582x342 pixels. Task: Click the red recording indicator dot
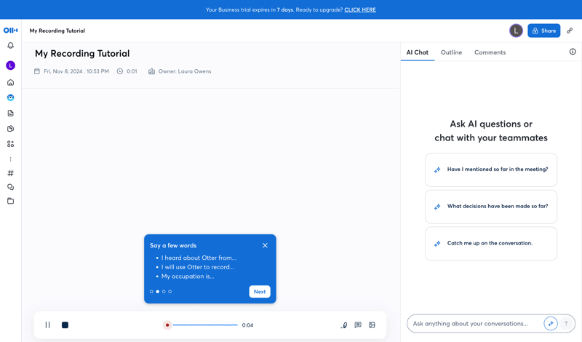pyautogui.click(x=167, y=325)
